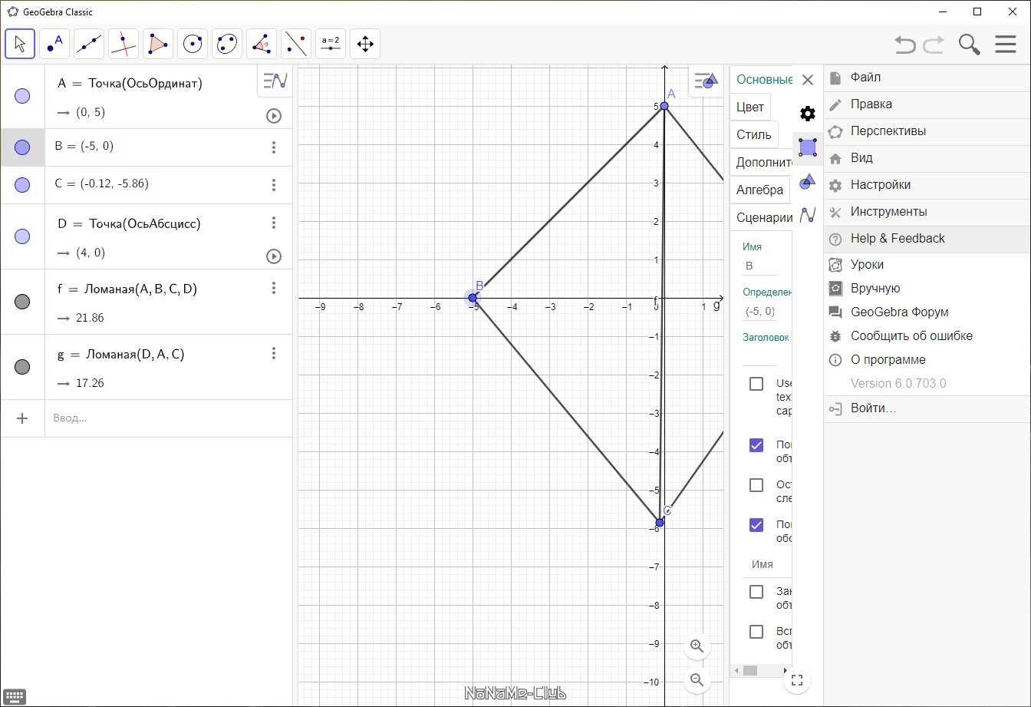The width and height of the screenshot is (1031, 707).
Task: Select the Move Graphics View tool
Action: (365, 44)
